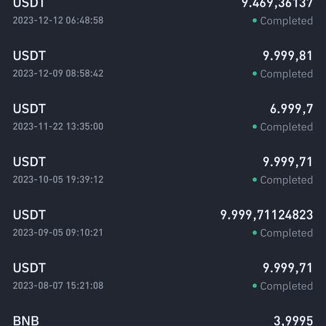Screen dimensions: 326x326
Task: Click the 2023-11-22 13:35:00 timestamp
Action: (58, 127)
